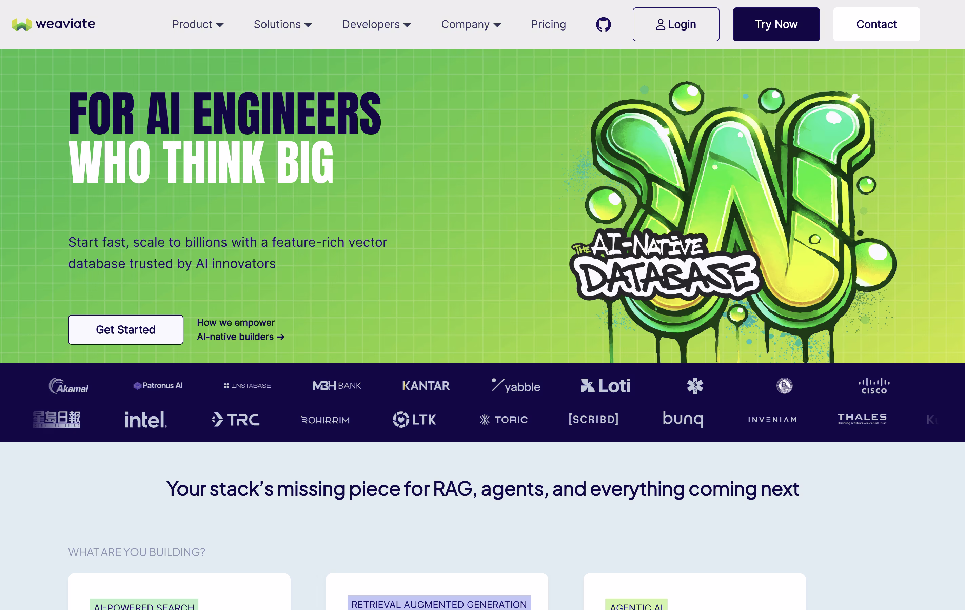The height and width of the screenshot is (610, 965).
Task: Click the 'FOR AI ENGINEERS' headline
Action: coord(224,113)
